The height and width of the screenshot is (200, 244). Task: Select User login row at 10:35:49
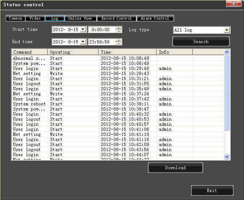(x=117, y=89)
